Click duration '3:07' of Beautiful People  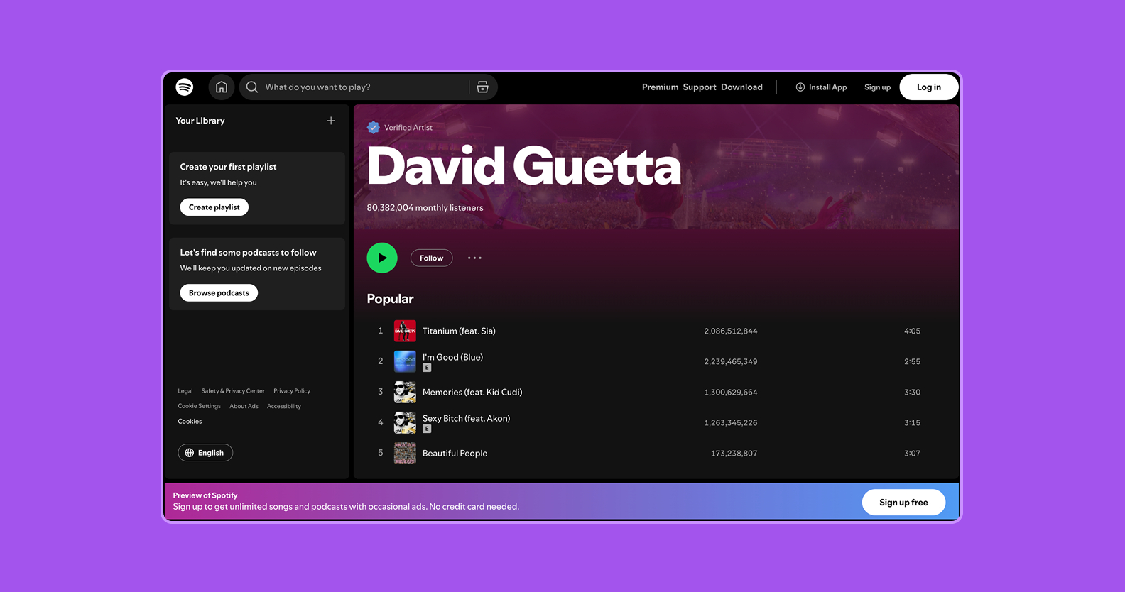pyautogui.click(x=912, y=454)
